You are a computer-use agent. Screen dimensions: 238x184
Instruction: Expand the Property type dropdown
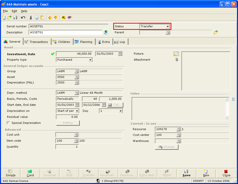tap(90, 60)
